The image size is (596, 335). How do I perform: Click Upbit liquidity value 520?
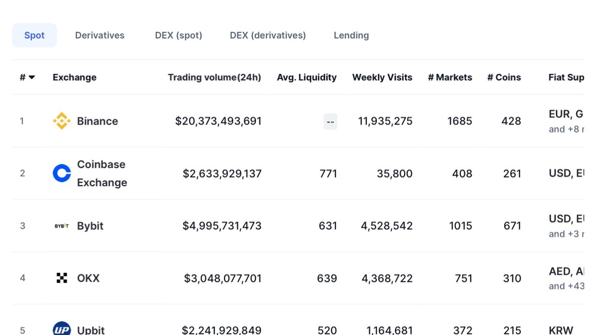pyautogui.click(x=327, y=330)
